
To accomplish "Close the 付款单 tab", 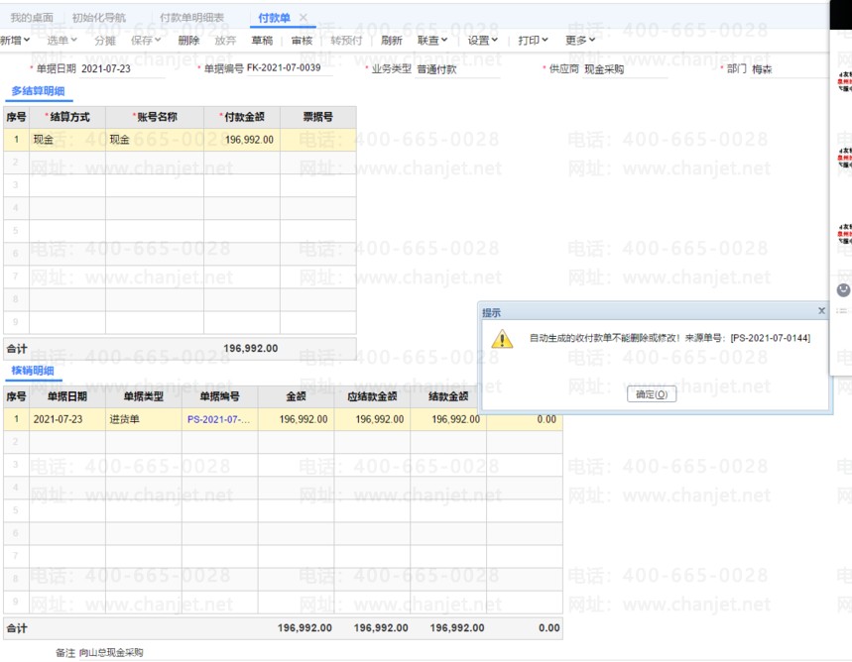I will point(304,18).
